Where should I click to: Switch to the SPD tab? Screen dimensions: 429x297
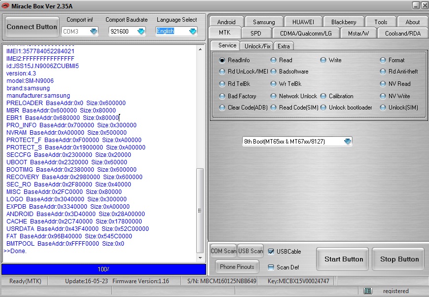[256, 33]
